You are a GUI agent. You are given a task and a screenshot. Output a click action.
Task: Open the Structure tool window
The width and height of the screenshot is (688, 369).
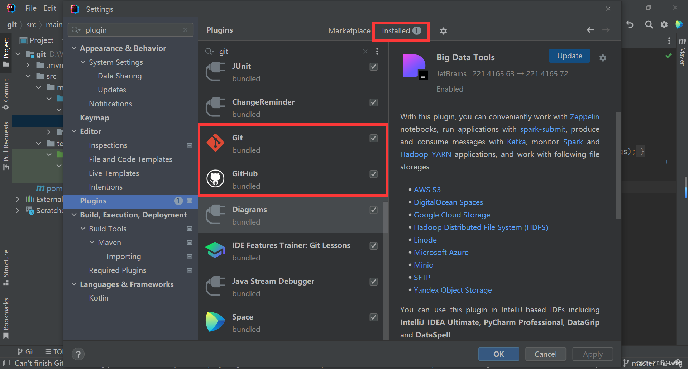[6, 267]
